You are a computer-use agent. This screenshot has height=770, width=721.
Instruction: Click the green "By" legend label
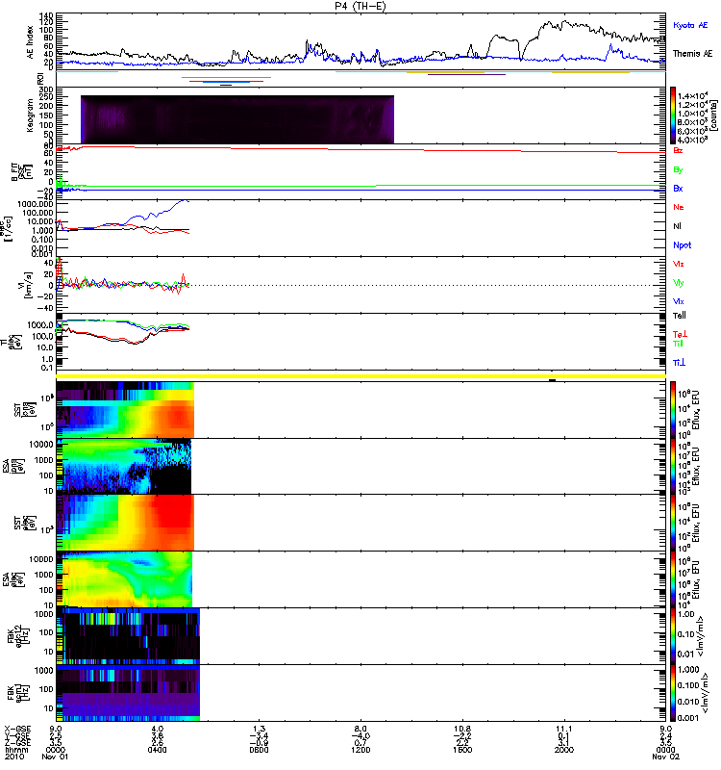tap(678, 169)
